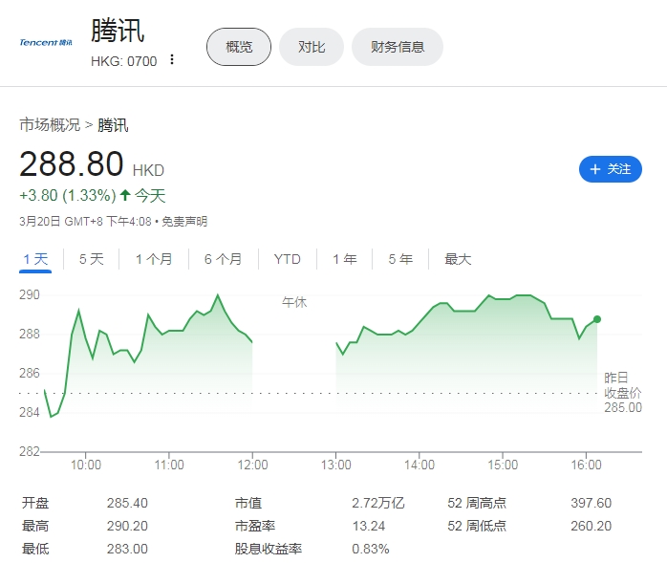Select the 5 天 time range
Image resolution: width=667 pixels, height=563 pixels.
[x=91, y=259]
